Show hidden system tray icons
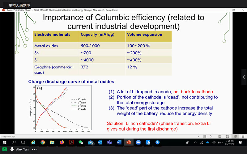247x154 pixels. (x=195, y=142)
